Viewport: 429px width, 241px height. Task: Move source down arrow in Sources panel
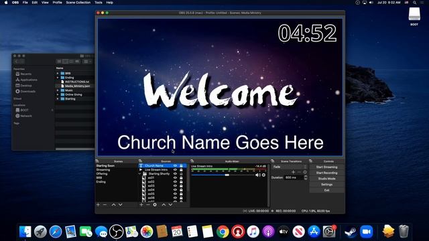click(170, 205)
